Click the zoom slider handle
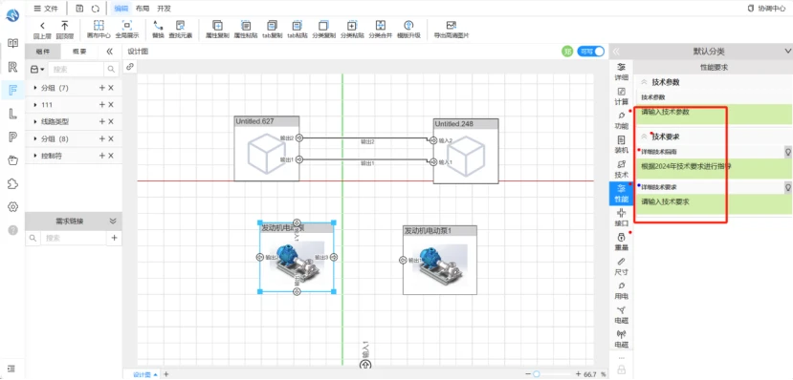Viewport: 793px width, 380px height. point(537,374)
